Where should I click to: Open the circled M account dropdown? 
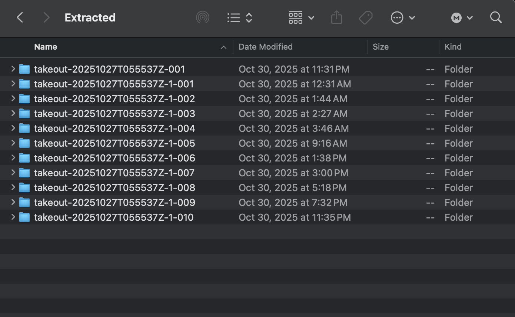462,17
